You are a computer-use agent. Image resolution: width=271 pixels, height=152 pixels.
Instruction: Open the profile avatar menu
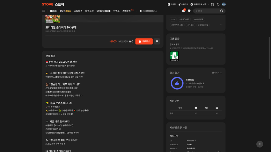click(x=224, y=4)
